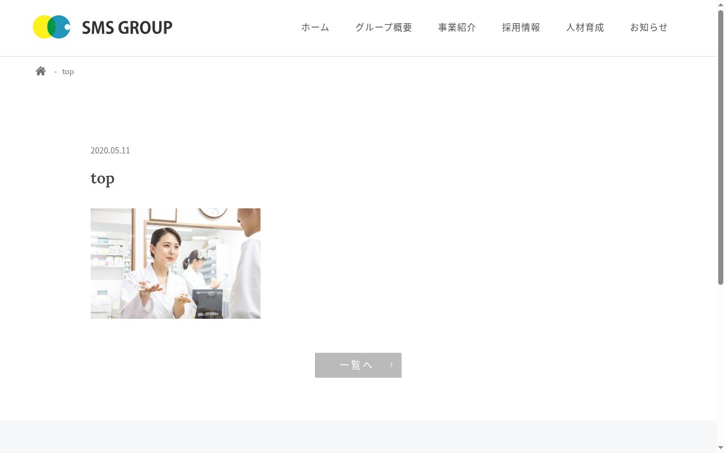
Task: Click the 'top' article heading
Action: pyautogui.click(x=103, y=178)
